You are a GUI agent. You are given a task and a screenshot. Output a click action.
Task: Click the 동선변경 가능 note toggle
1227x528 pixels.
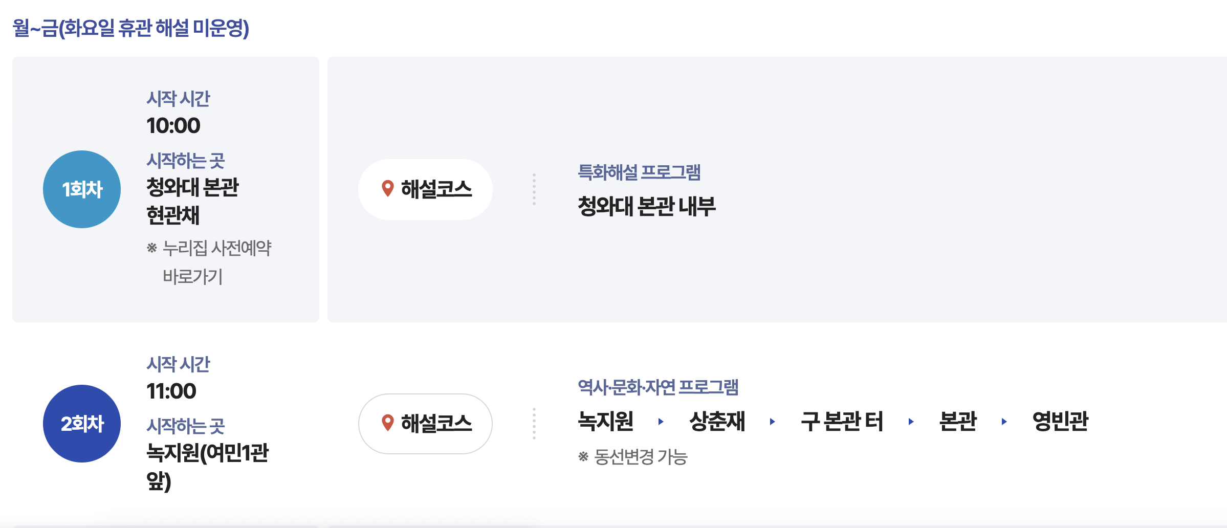tap(634, 457)
